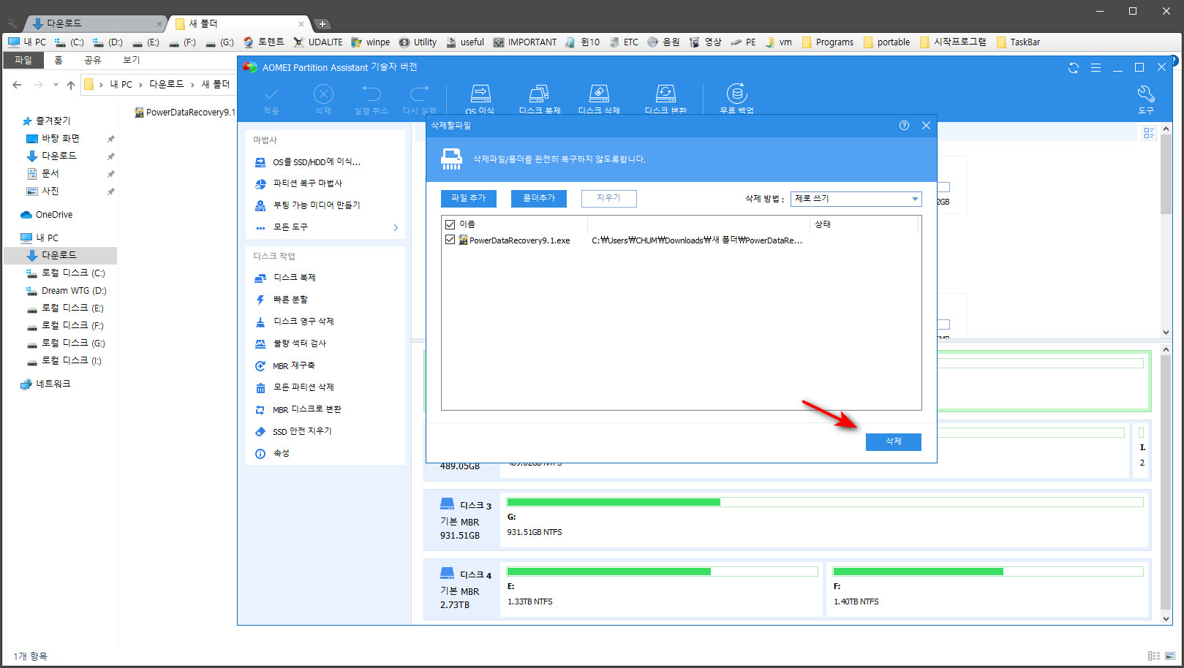The height and width of the screenshot is (668, 1184).
Task: Select 네트워크 in navigation pane
Action: coord(53,384)
